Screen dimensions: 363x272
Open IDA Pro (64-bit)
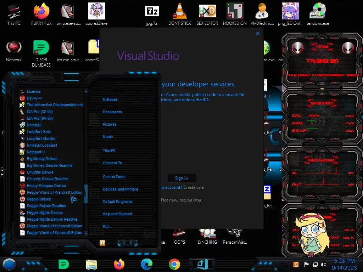pyautogui.click(x=40, y=118)
